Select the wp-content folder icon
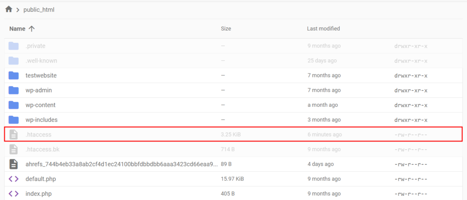Image resolution: width=467 pixels, height=200 pixels. (x=13, y=105)
